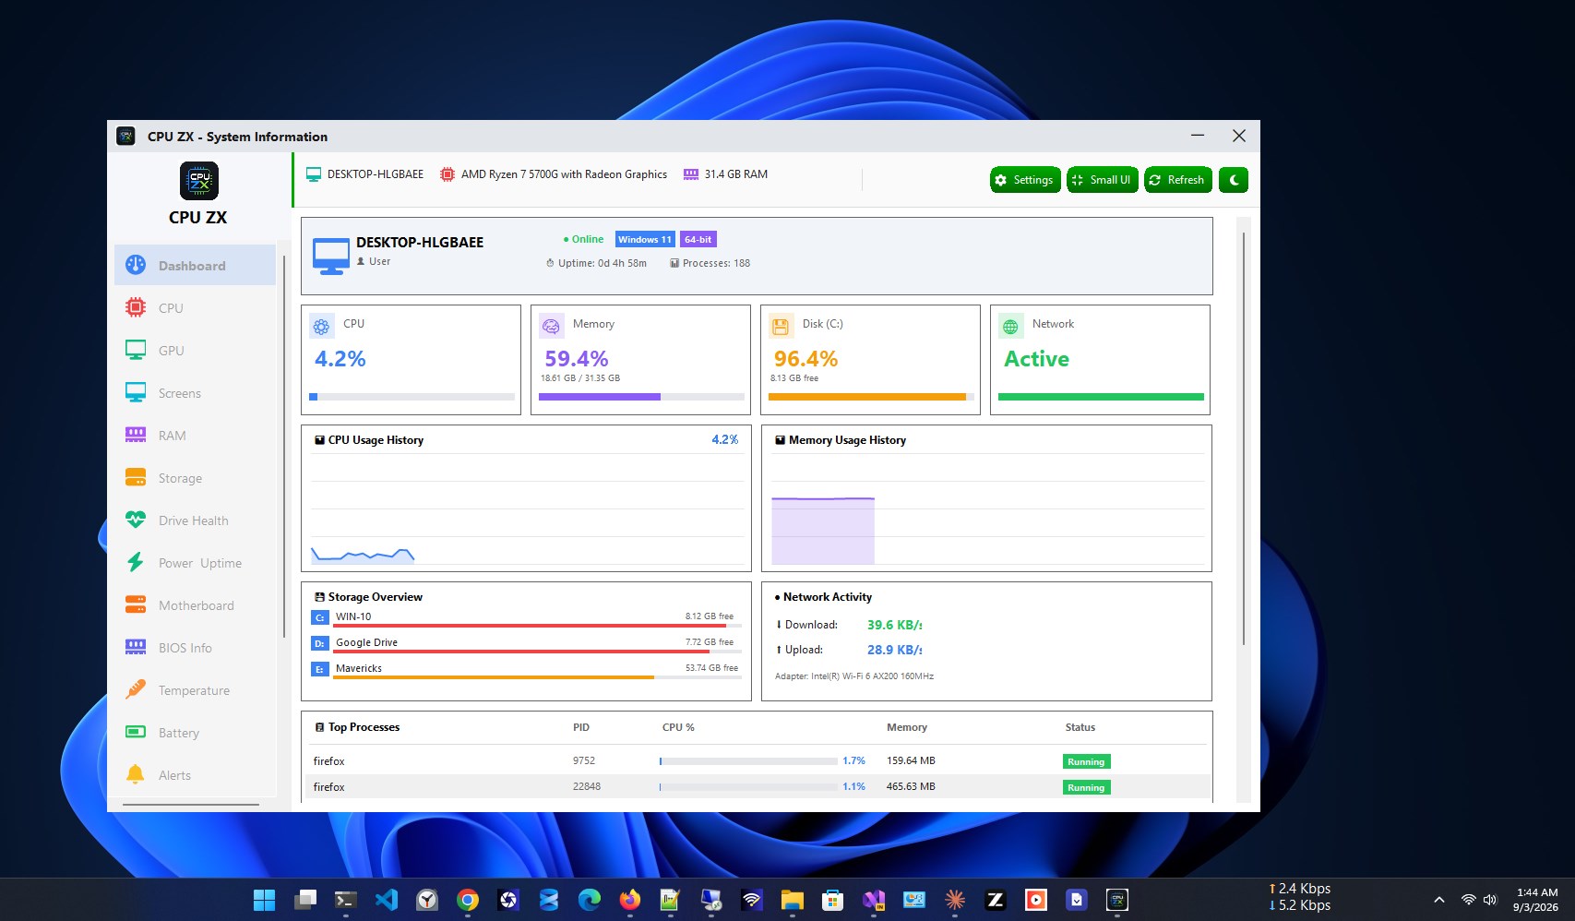
Task: Click the Memory card brain icon
Action: [551, 327]
